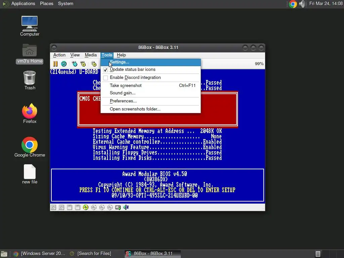This screenshot has width=344, height=258.
Task: Close the highlighted Tools menu
Action: 107,55
